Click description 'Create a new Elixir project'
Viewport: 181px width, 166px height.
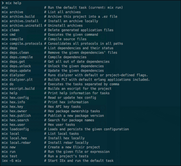74,147
